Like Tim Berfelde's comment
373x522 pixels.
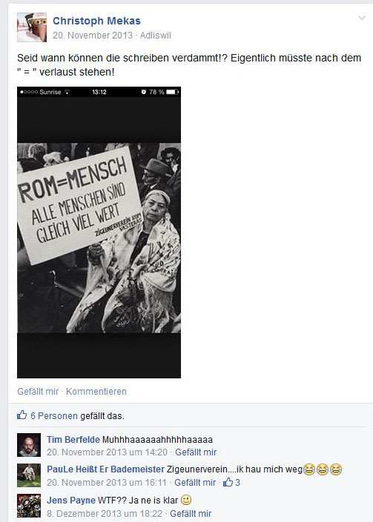tap(196, 452)
